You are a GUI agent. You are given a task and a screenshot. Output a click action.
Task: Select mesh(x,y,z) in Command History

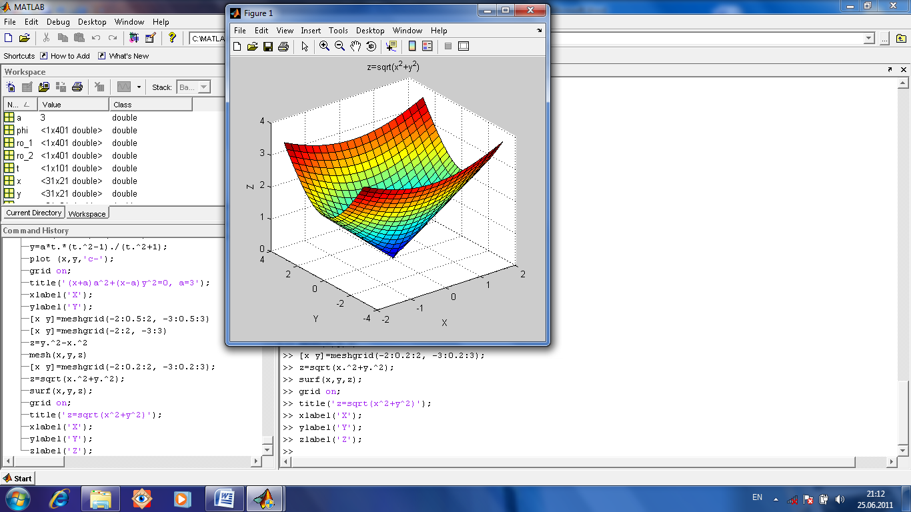pyautogui.click(x=58, y=355)
